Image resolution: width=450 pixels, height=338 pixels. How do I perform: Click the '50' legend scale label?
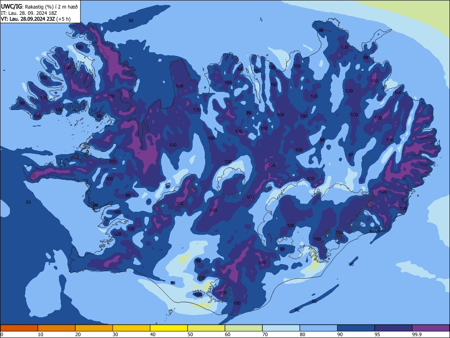click(x=190, y=334)
